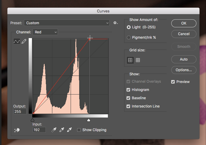Pick the white point eyedropper
This screenshot has width=206, height=145.
tap(69, 130)
